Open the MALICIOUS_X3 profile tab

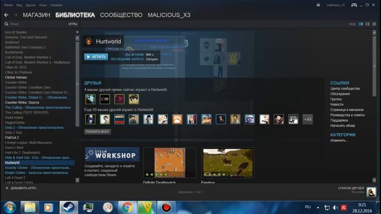pyautogui.click(x=169, y=15)
